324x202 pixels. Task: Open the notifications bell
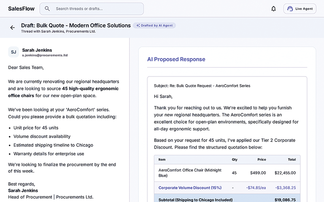tap(273, 9)
